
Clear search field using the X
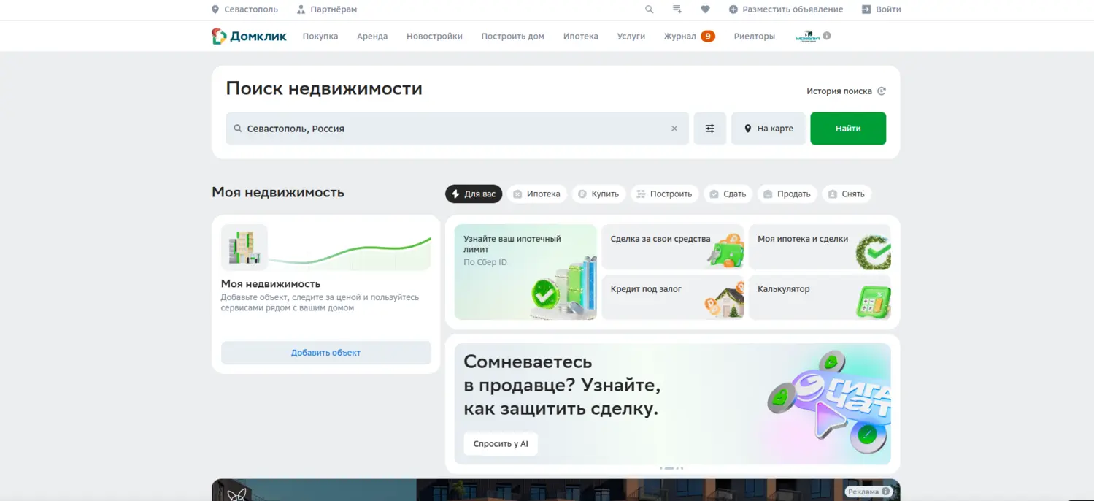[674, 128]
